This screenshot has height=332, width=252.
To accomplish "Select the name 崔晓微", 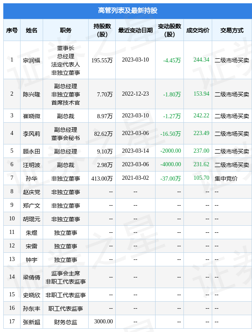I will pos(32,116).
